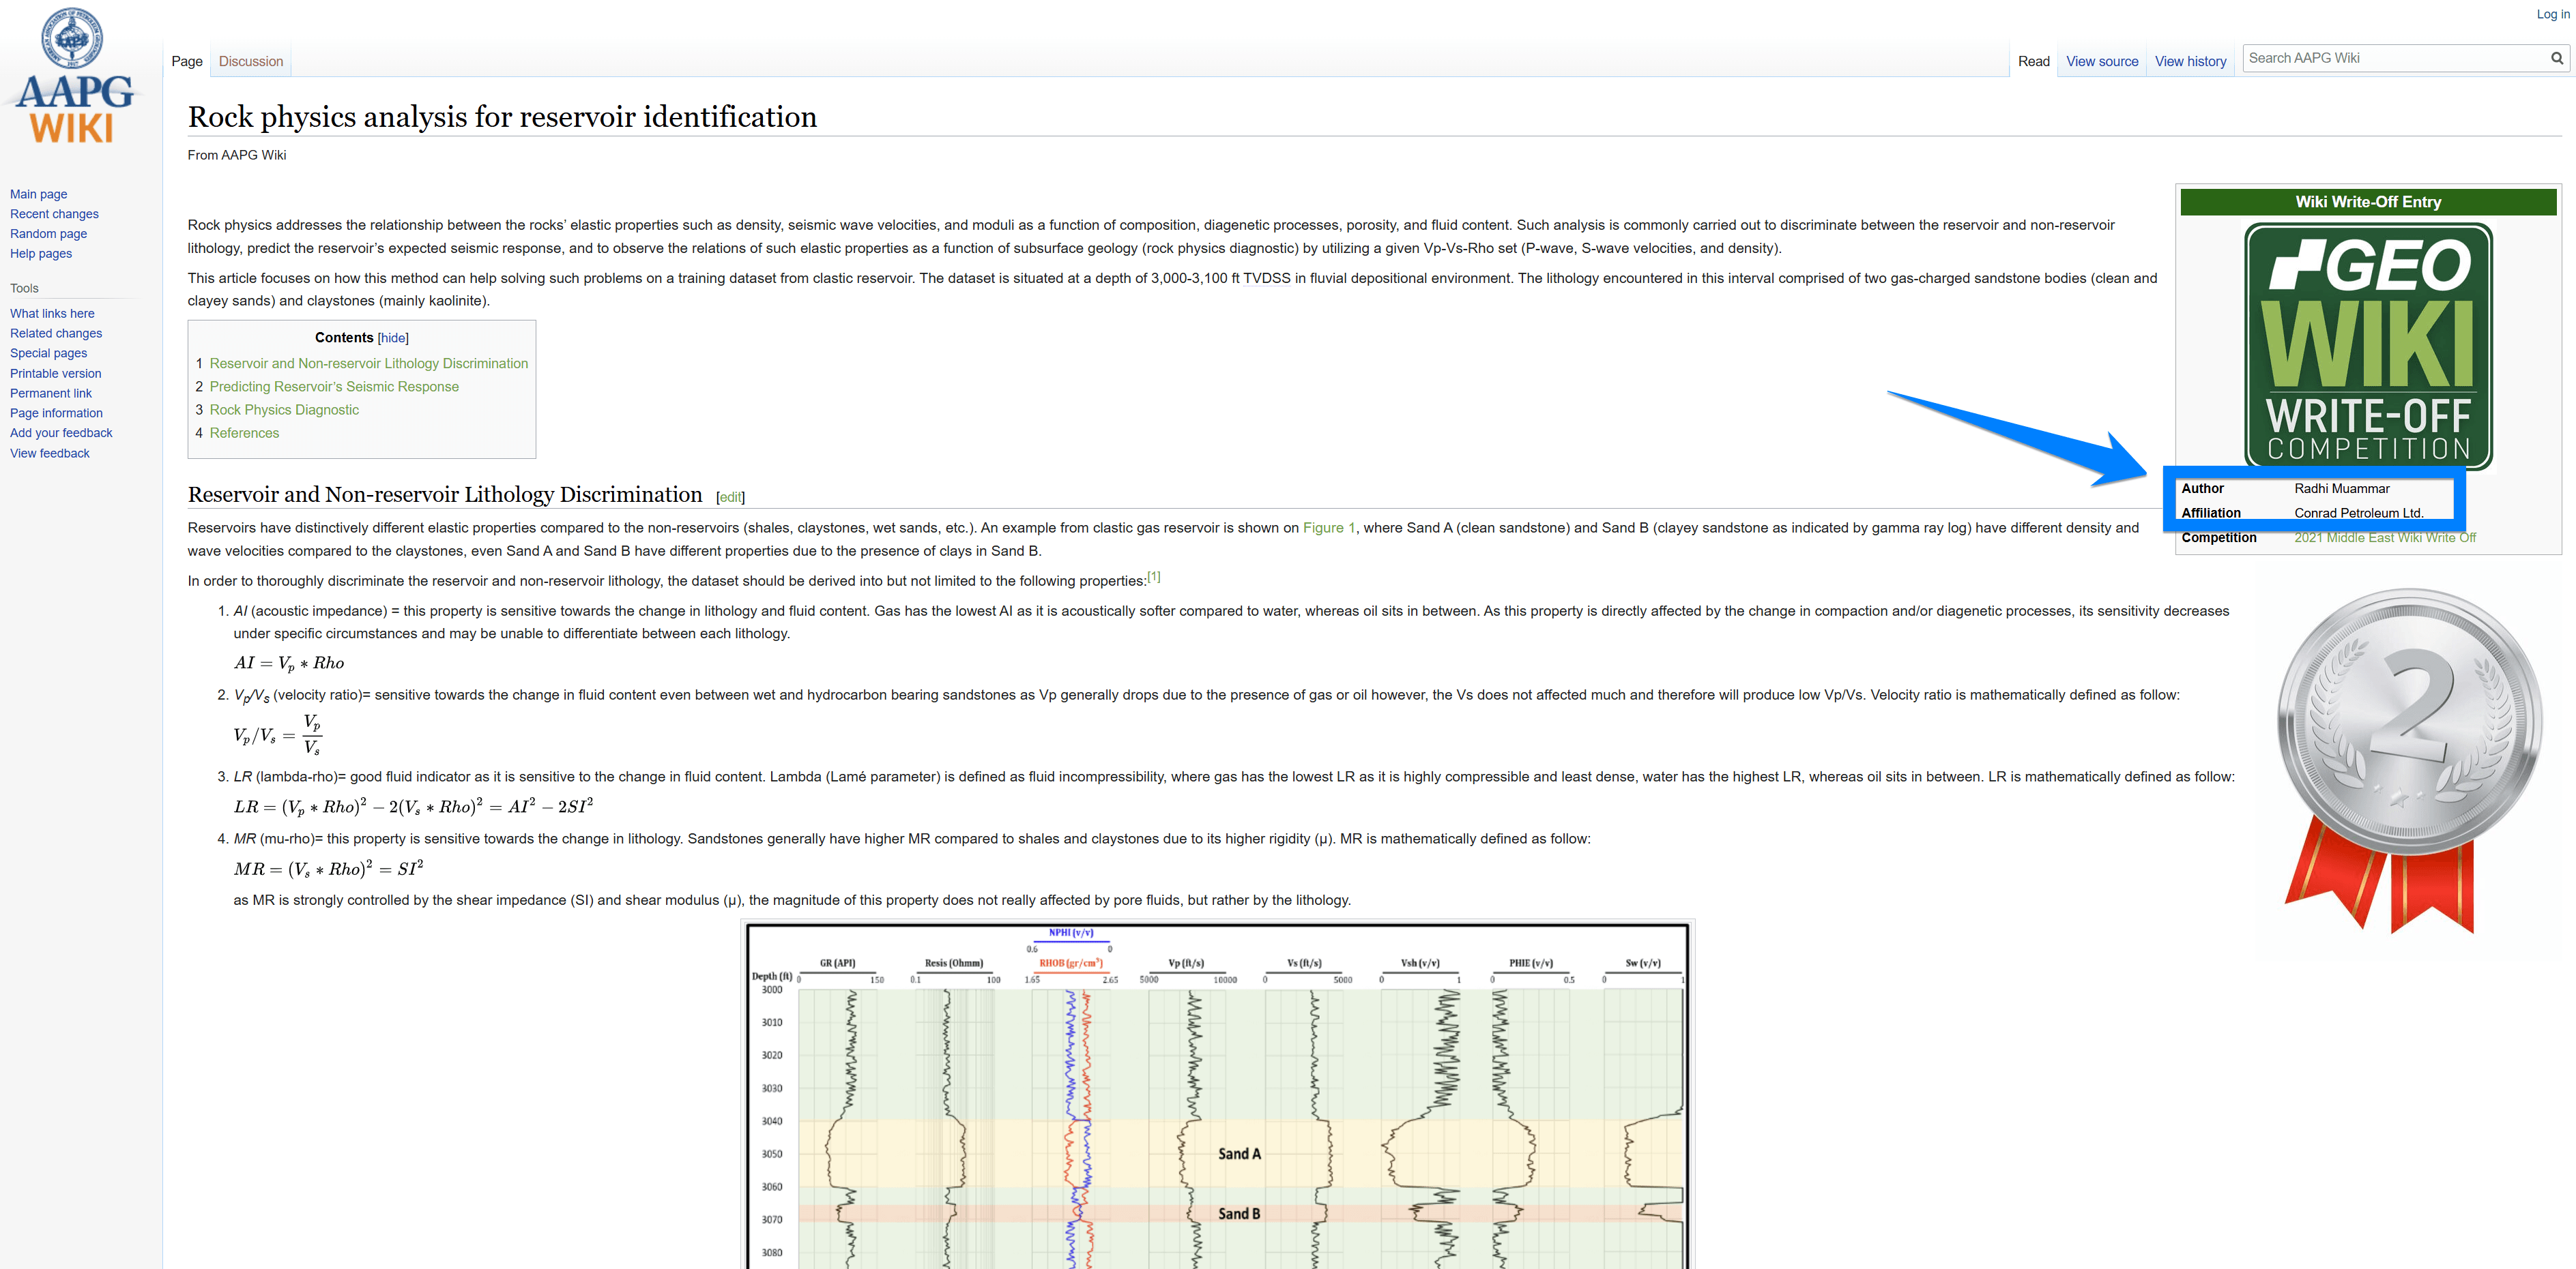The height and width of the screenshot is (1269, 2576).
Task: Click the LR lambda-rho formula
Action: (x=413, y=807)
